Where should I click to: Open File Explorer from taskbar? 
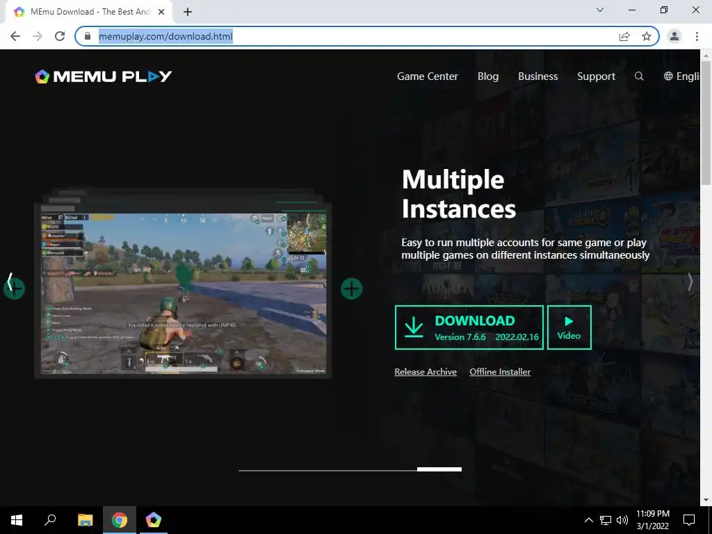point(85,520)
